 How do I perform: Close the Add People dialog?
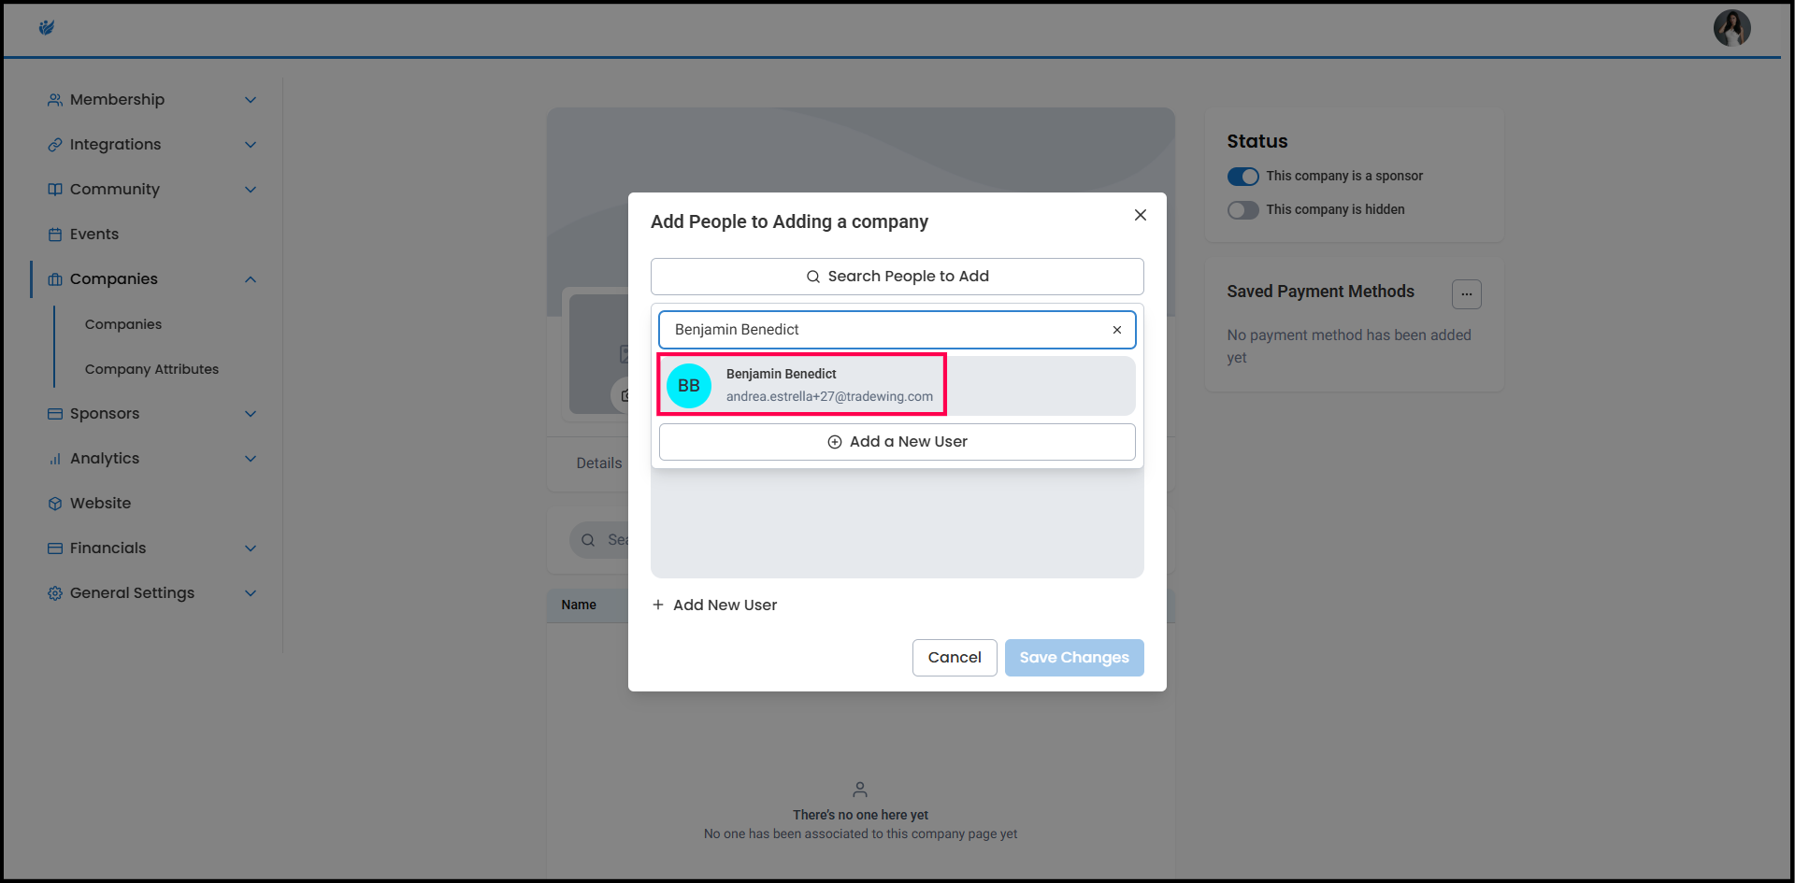coord(1140,215)
